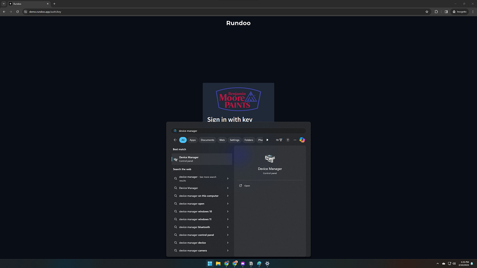Click the 'Best match' section label
This screenshot has width=477, height=268.
(180, 150)
